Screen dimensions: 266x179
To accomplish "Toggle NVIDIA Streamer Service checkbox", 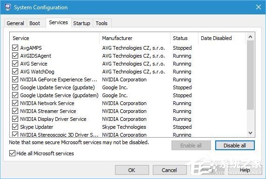I will point(15,111).
